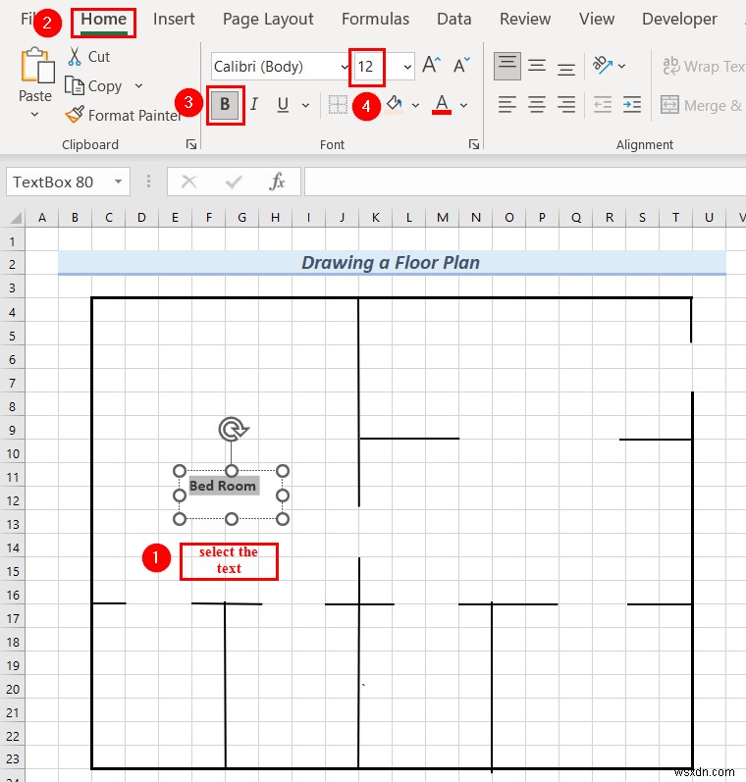Open the font size dropdown arrow
746x782 pixels.
pos(407,67)
